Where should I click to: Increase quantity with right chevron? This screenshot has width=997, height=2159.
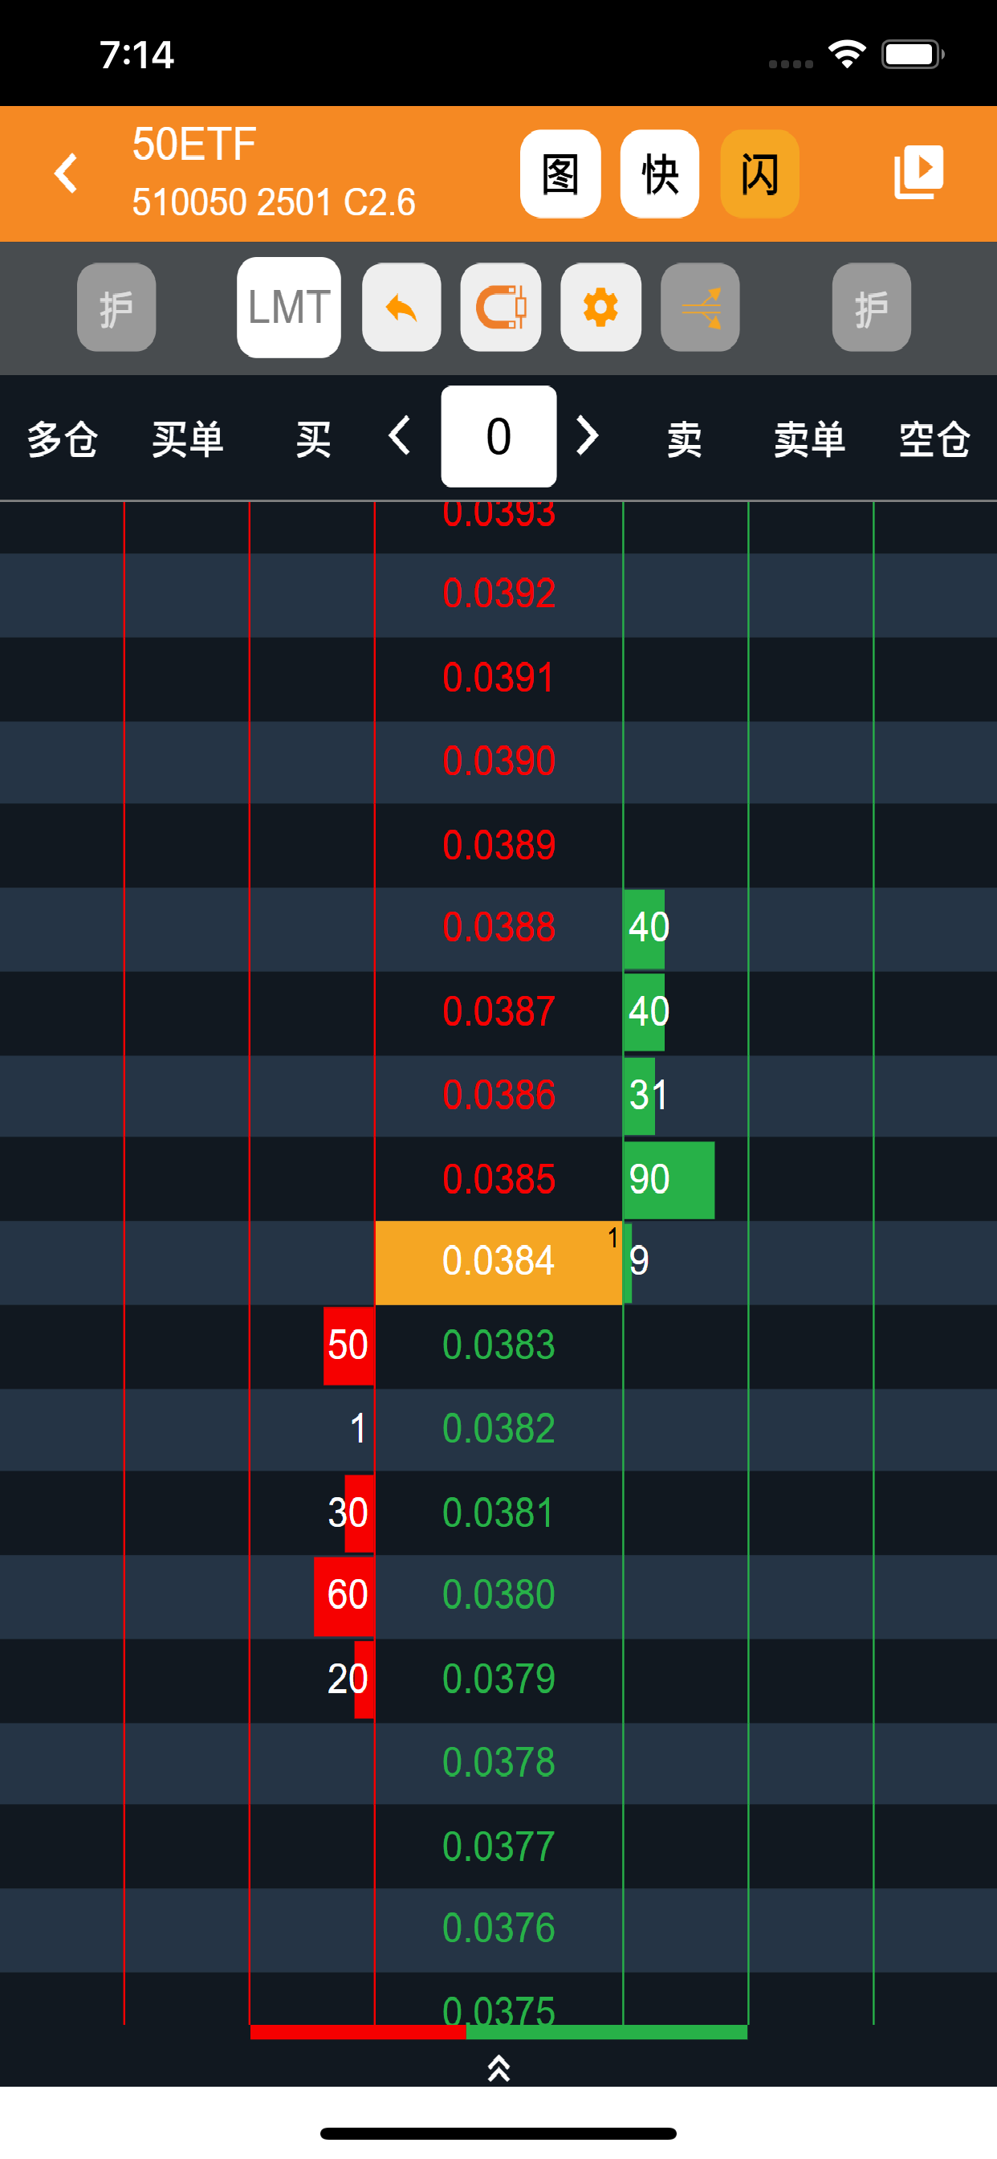tap(588, 436)
